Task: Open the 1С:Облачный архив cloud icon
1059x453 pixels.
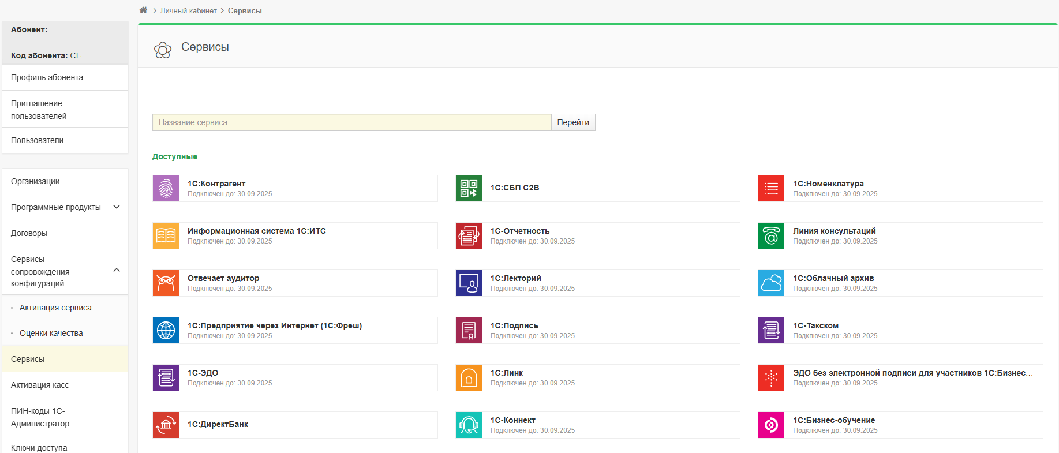Action: 771,283
